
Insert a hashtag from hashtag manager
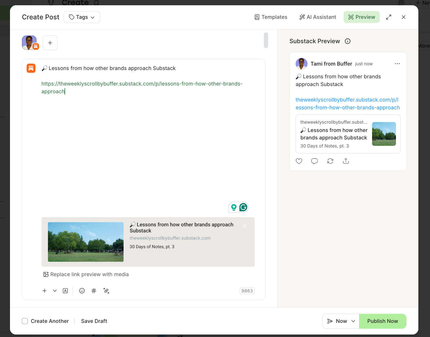pos(94,291)
